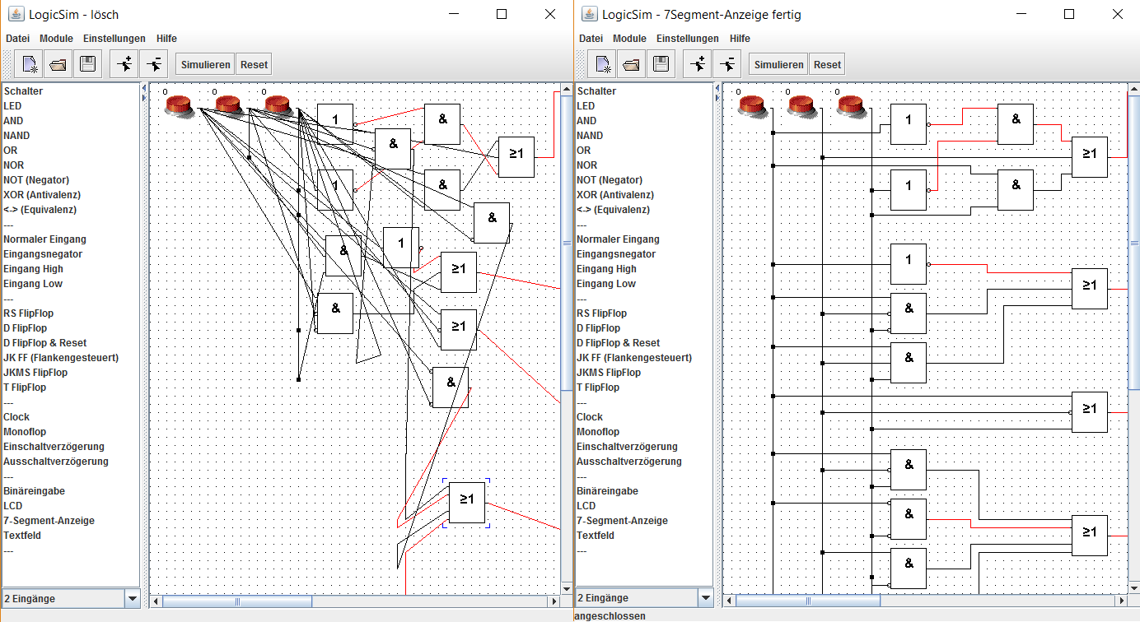Screen dimensions: 1140x622
Task: Click the save floppy icon in the lösch window
Action: [87, 64]
